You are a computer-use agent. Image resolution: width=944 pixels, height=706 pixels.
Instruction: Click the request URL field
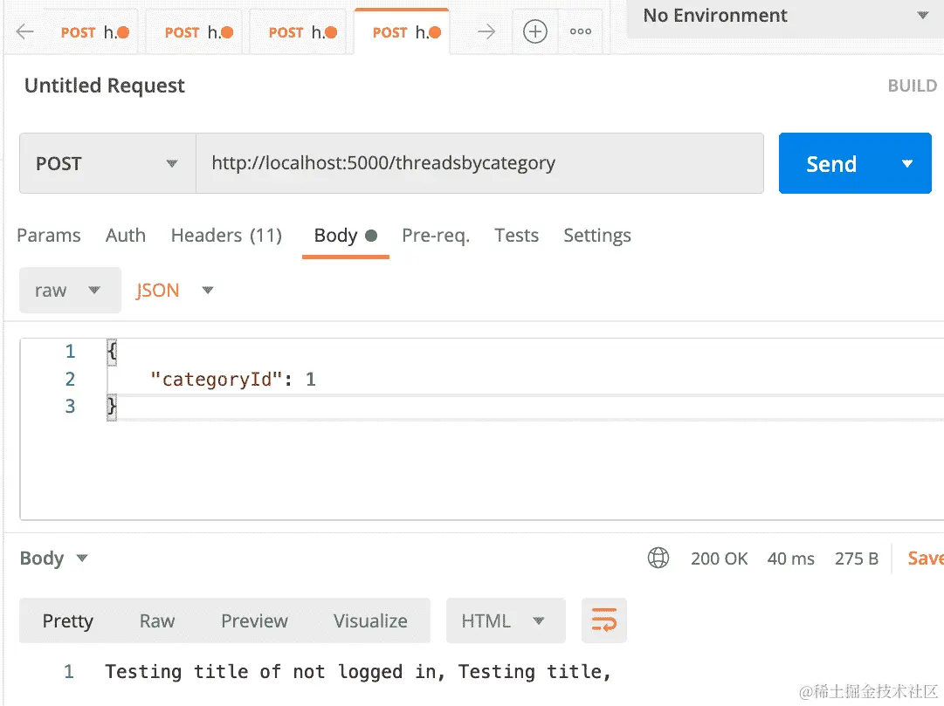(479, 163)
